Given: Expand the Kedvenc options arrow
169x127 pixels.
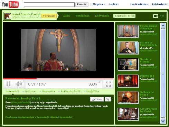Looking at the screenshot, I should [24, 91].
